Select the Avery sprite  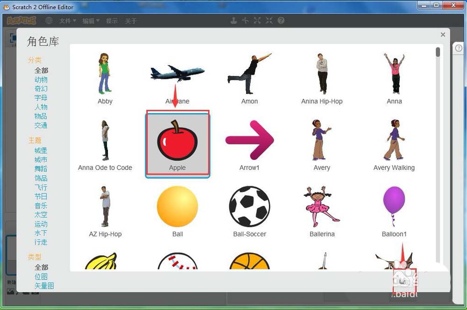[x=322, y=145]
